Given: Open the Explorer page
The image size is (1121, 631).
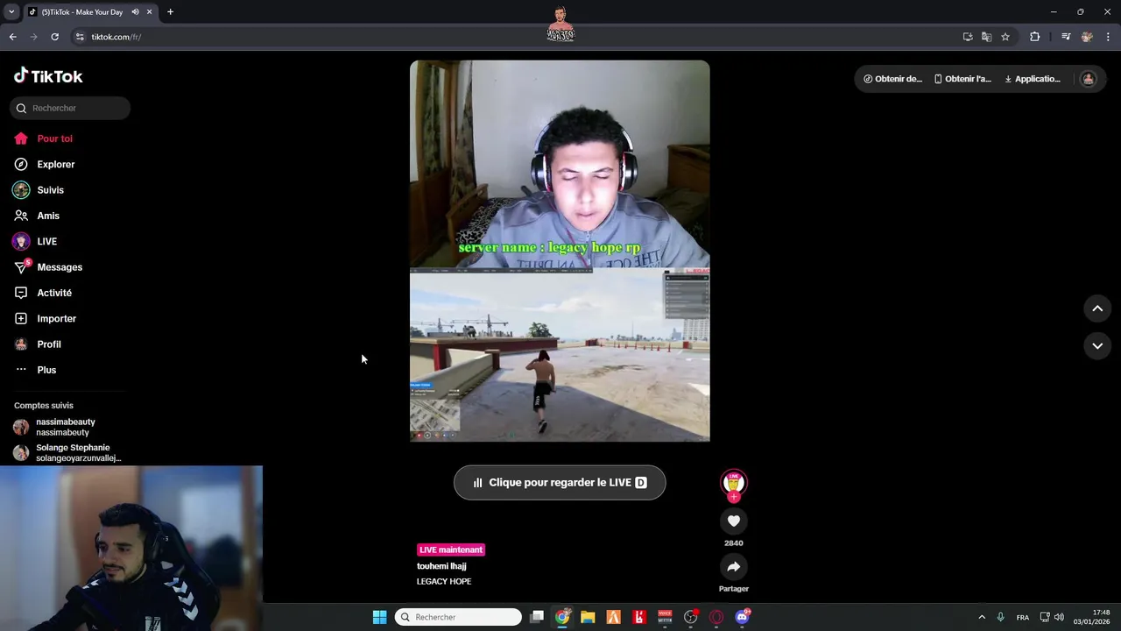Looking at the screenshot, I should pos(44,164).
